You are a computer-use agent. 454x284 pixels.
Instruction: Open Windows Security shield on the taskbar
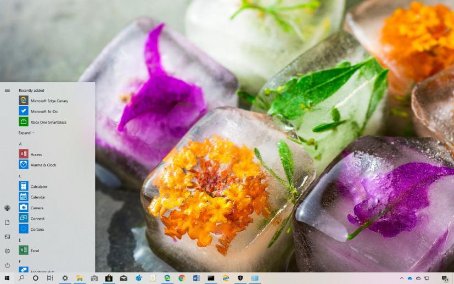point(240,278)
